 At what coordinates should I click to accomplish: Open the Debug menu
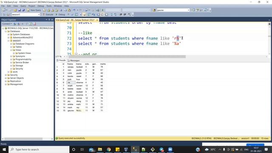pos(41,6)
